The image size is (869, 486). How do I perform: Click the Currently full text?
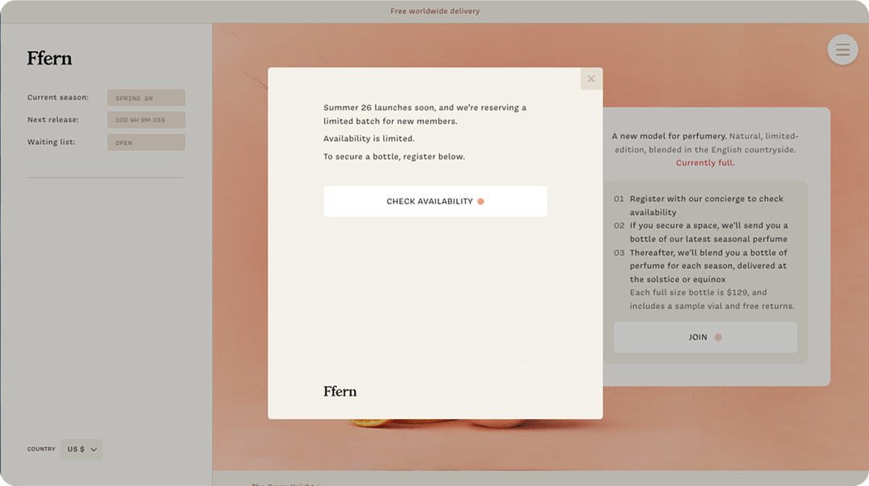click(x=705, y=163)
